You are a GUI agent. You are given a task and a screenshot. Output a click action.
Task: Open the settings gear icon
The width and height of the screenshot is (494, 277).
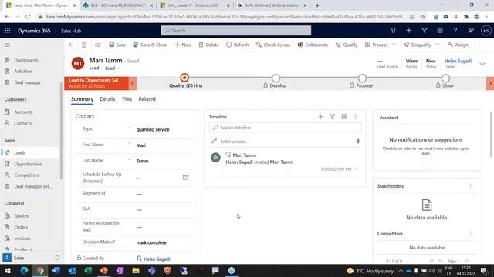click(440, 31)
